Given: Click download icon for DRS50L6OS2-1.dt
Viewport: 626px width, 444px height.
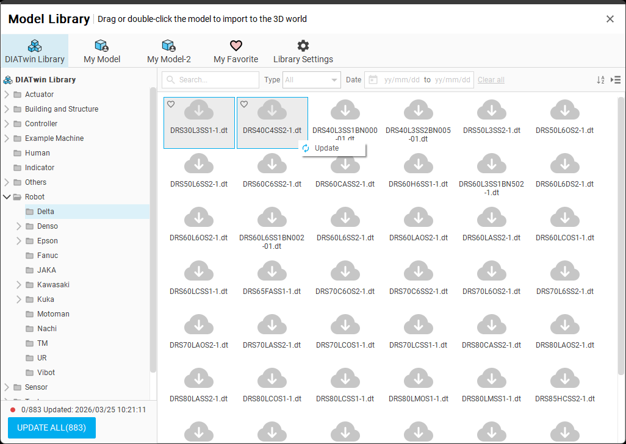Looking at the screenshot, I should point(565,110).
